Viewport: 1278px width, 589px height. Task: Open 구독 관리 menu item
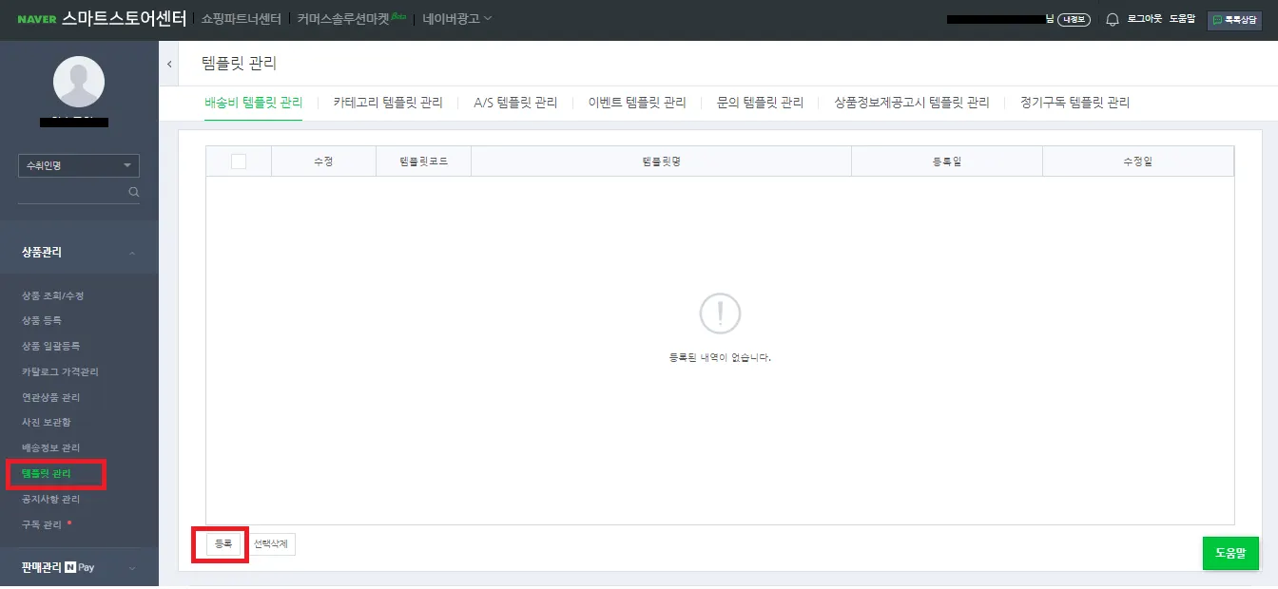(x=42, y=524)
